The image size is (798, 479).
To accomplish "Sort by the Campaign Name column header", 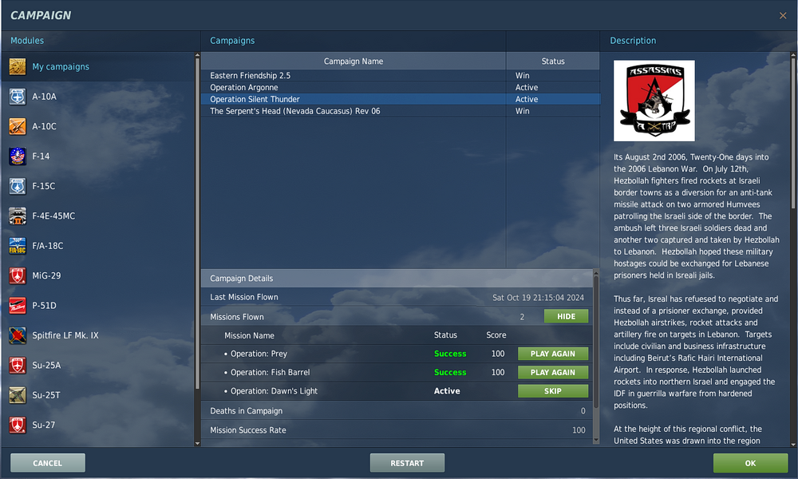I will click(x=354, y=61).
